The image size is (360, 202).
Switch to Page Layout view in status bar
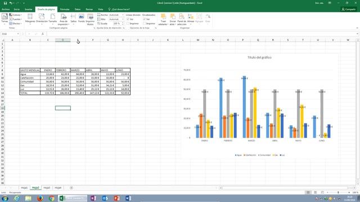coord(316,192)
